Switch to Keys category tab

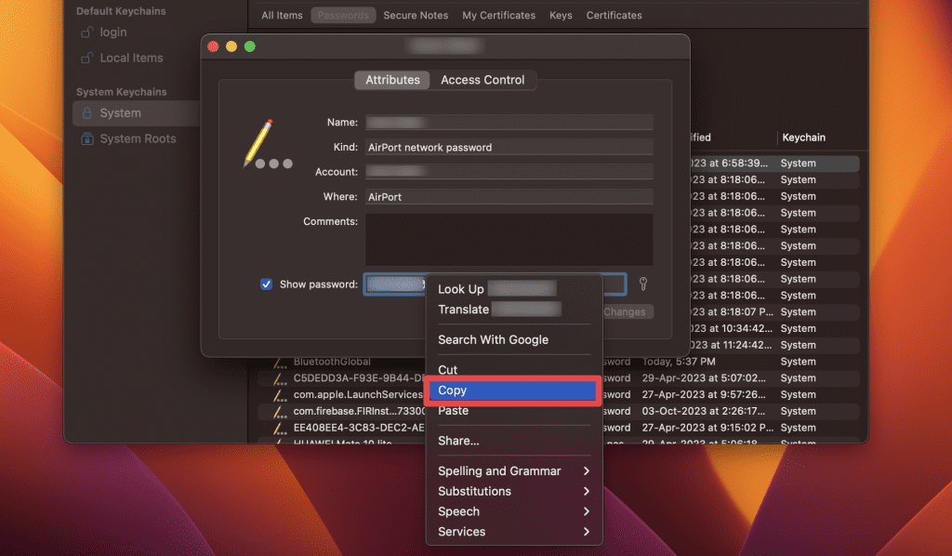point(561,15)
